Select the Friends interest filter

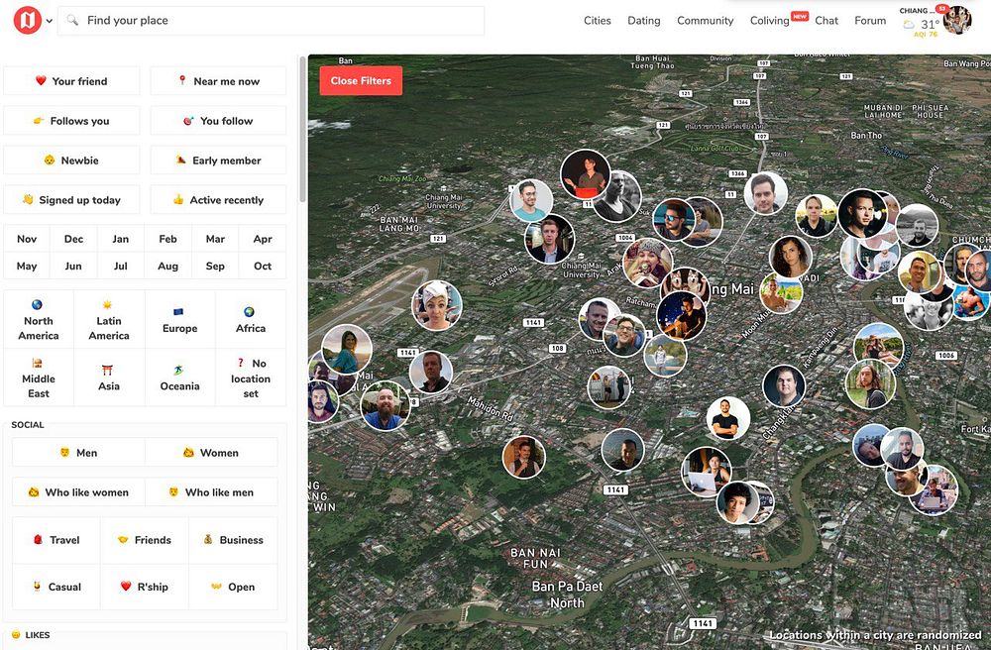click(145, 540)
